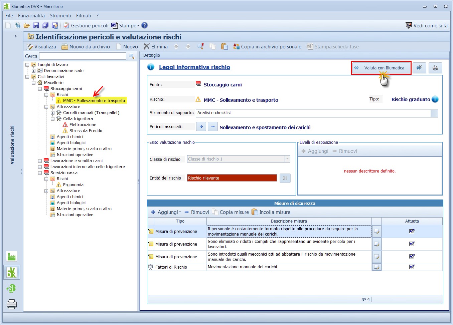This screenshot has width=453, height=325.
Task: Click Copia misure button
Action: tap(231, 212)
